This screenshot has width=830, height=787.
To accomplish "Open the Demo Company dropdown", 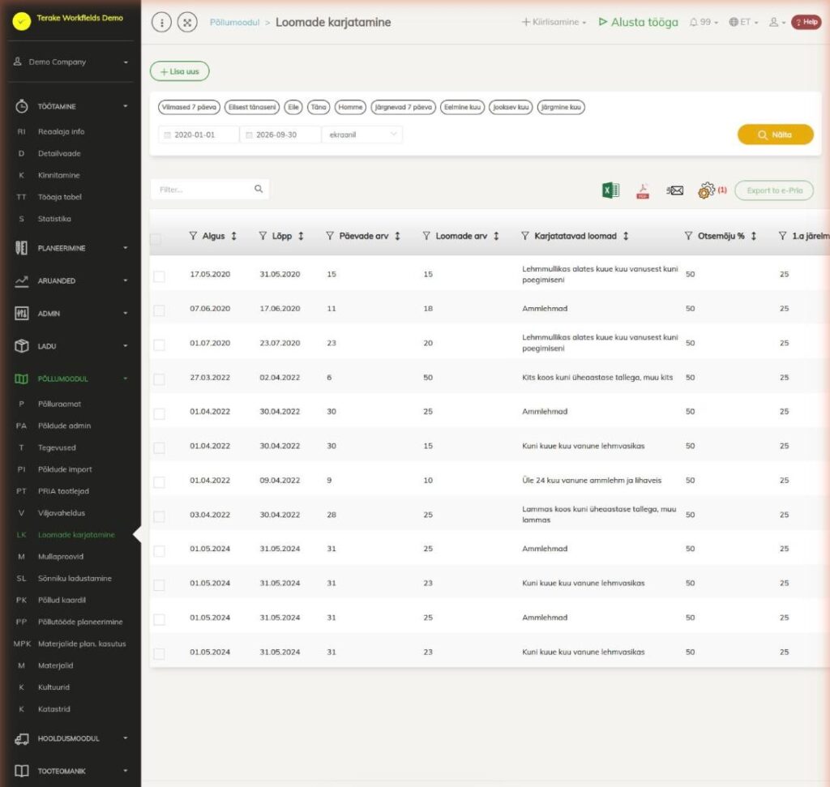I will pos(71,62).
